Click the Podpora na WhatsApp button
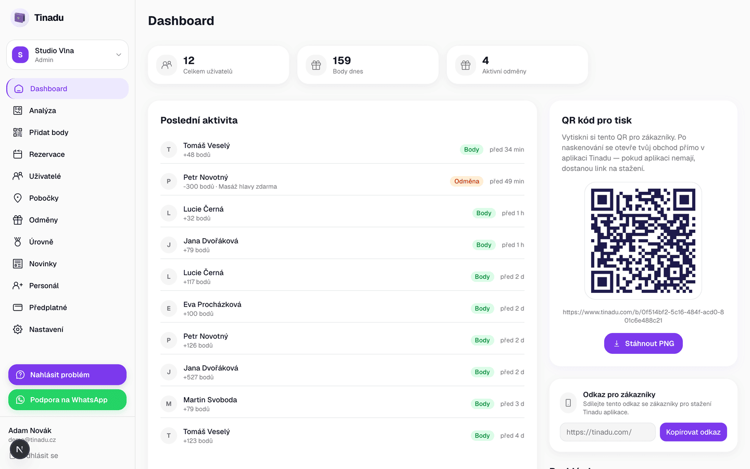The height and width of the screenshot is (469, 750). 67,400
